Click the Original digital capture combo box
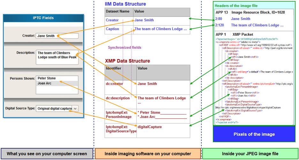This screenshot has width=299, height=160. [54, 108]
